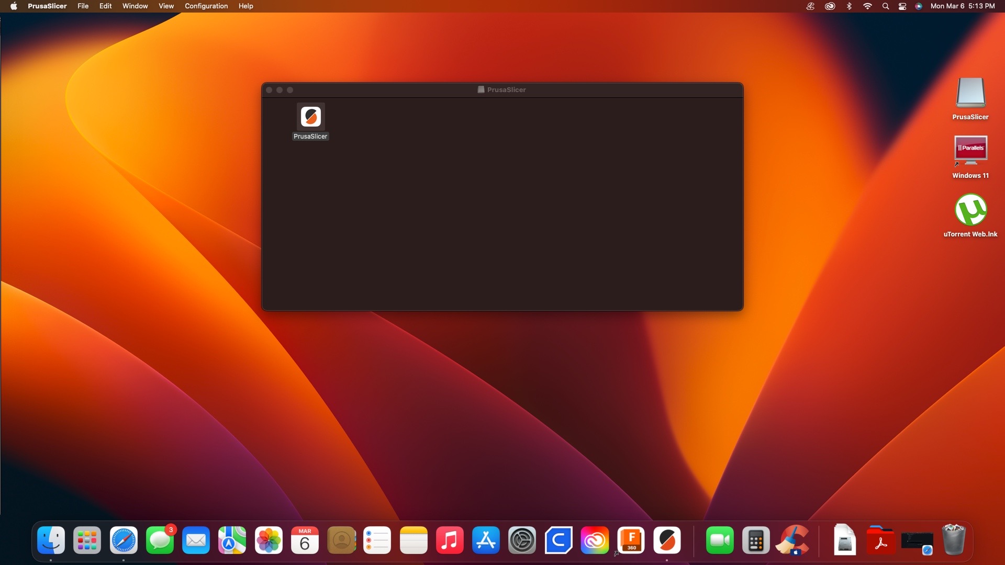Open Music app in the dock
Screen dimensions: 1005x565
(x=450, y=540)
